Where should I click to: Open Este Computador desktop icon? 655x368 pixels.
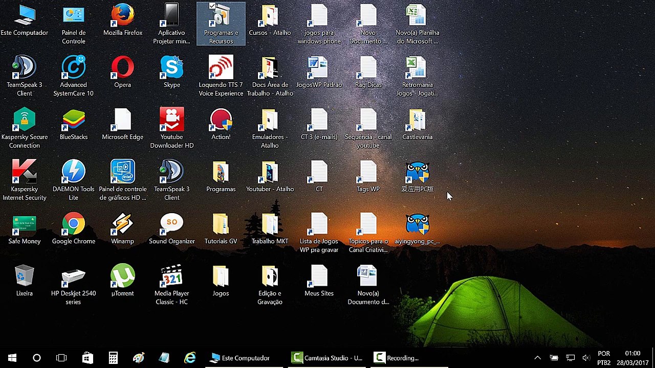24,20
